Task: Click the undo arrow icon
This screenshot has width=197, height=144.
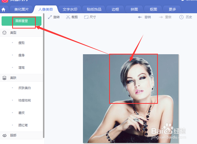Action: (x=140, y=17)
